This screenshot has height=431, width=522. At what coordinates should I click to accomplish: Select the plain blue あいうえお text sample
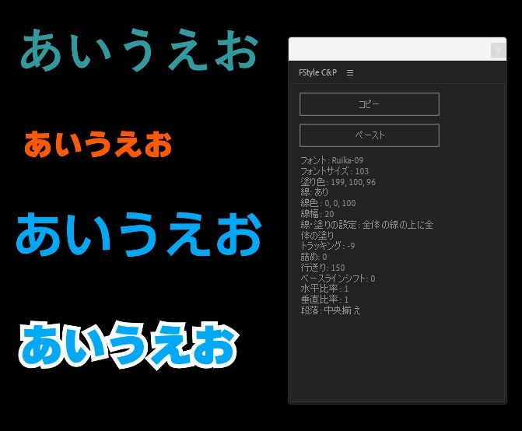coord(138,234)
